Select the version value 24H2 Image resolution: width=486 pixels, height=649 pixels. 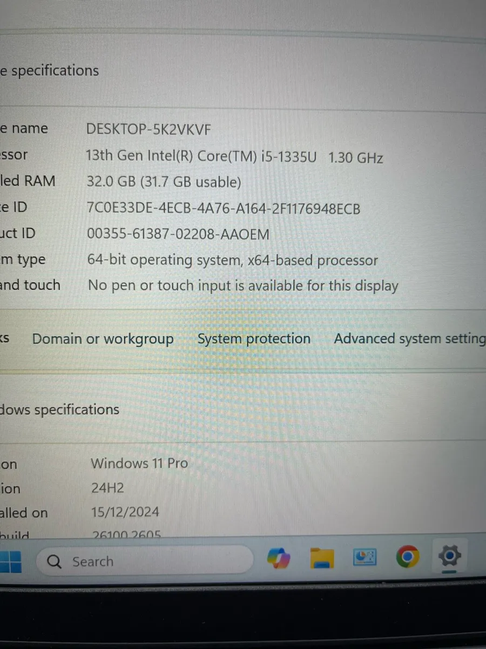click(107, 488)
